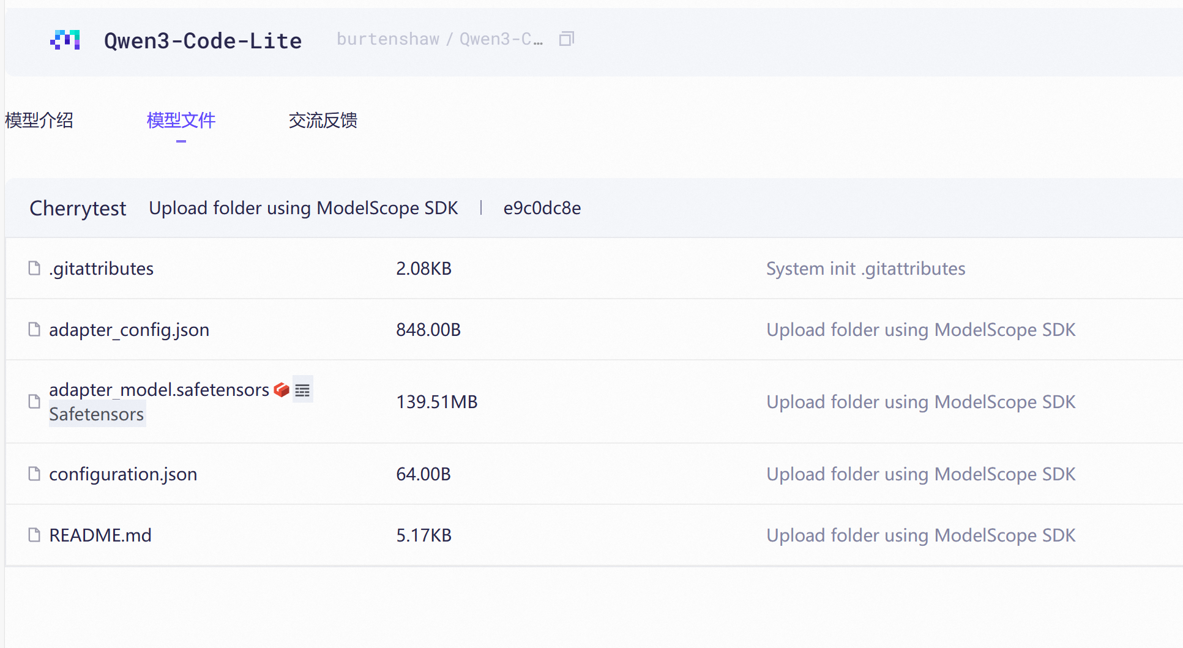The width and height of the screenshot is (1183, 648).
Task: Click the file icon beside .gitattributes
Action: 34,268
